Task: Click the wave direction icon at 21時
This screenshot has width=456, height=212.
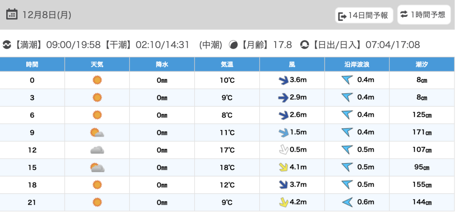Action: 347,203
